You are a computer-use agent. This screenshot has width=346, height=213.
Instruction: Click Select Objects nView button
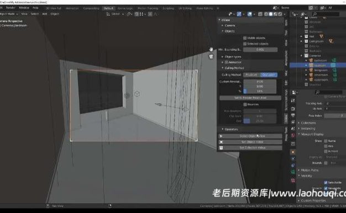pyautogui.click(x=250, y=136)
